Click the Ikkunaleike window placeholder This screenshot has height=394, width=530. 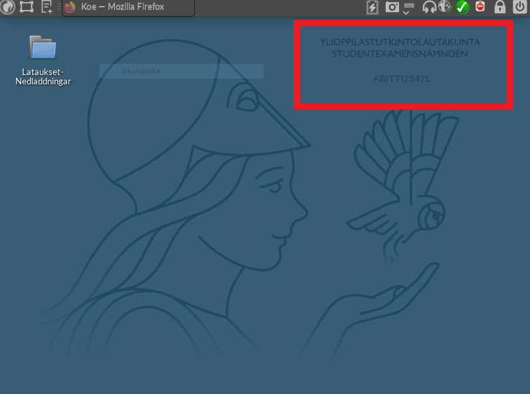[x=182, y=71]
